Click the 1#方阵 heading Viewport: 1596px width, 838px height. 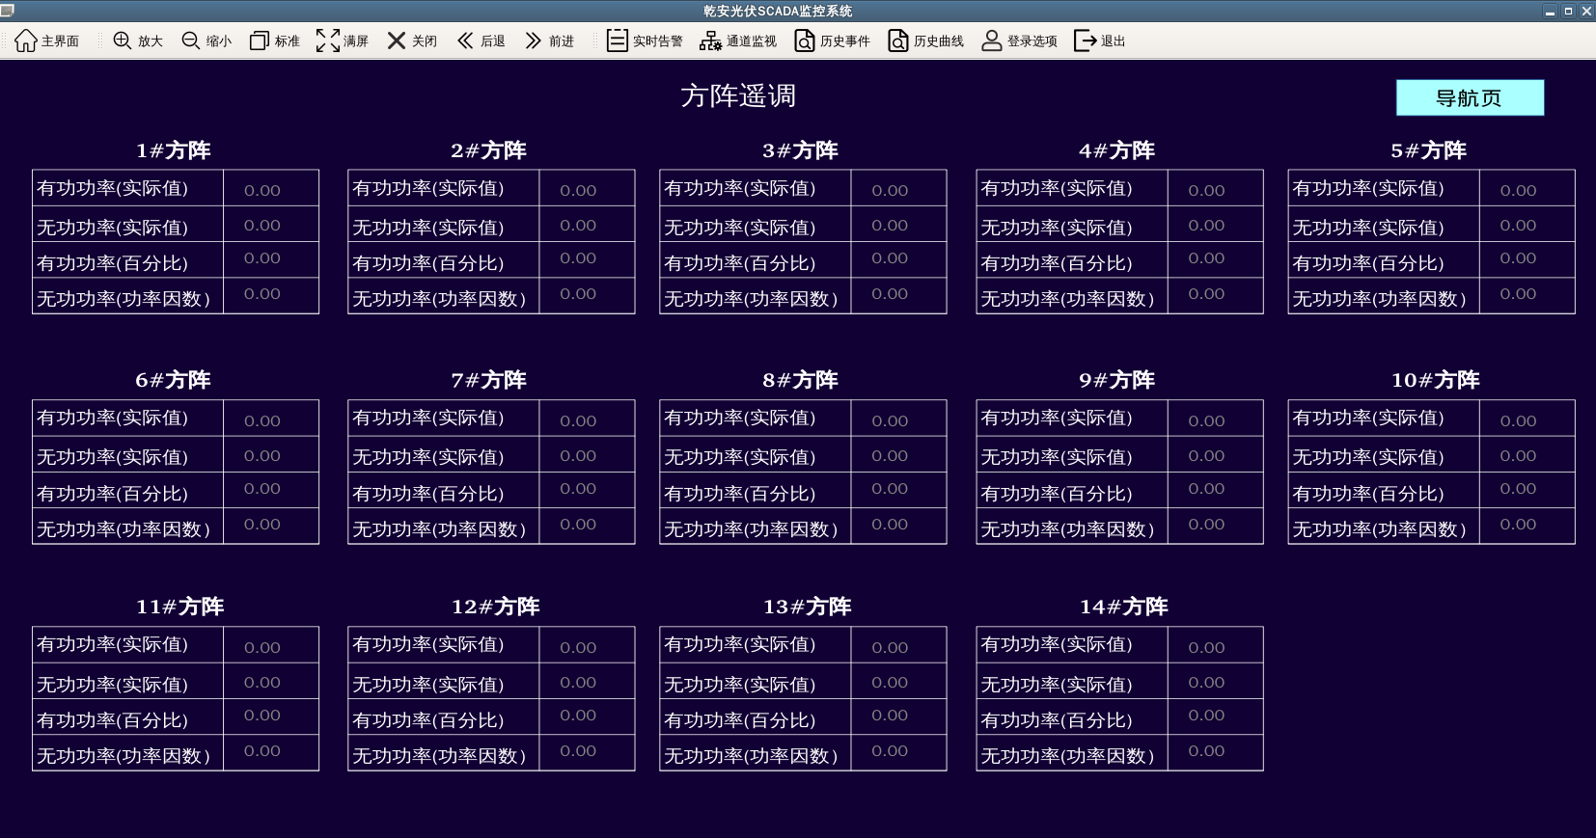coord(174,150)
